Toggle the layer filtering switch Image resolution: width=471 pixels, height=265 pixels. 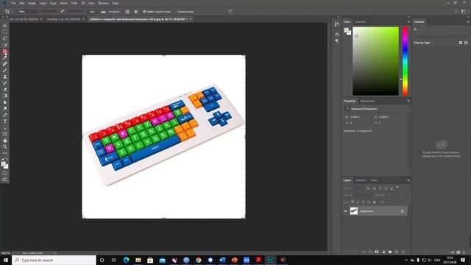[x=397, y=188]
